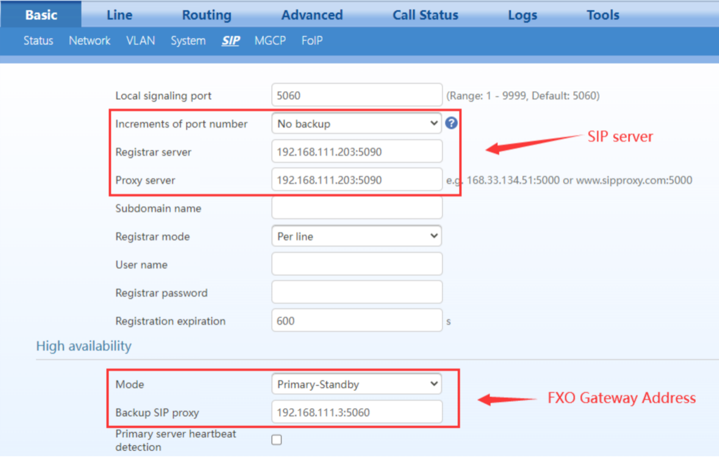Open the FoIP settings link
The image size is (719, 457).
[x=312, y=41]
